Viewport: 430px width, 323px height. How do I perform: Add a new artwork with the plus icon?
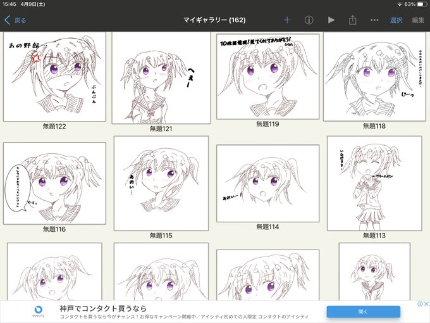(x=287, y=20)
